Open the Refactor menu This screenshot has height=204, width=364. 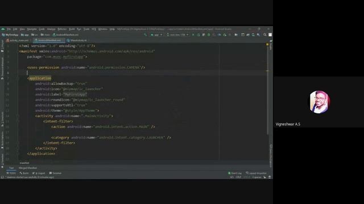pos(62,29)
